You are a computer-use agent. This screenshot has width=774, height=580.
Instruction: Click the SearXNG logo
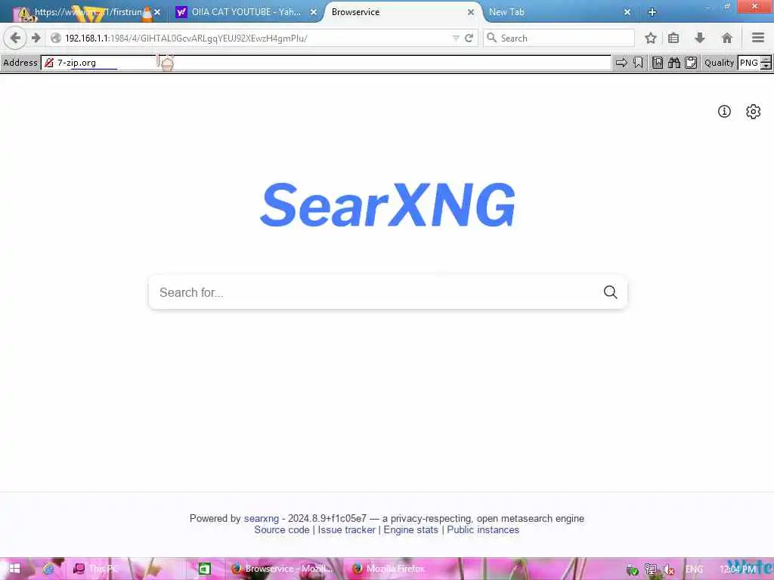(x=388, y=205)
